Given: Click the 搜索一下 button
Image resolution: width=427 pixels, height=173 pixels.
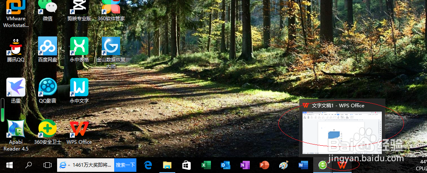Looking at the screenshot, I should coord(125,165).
